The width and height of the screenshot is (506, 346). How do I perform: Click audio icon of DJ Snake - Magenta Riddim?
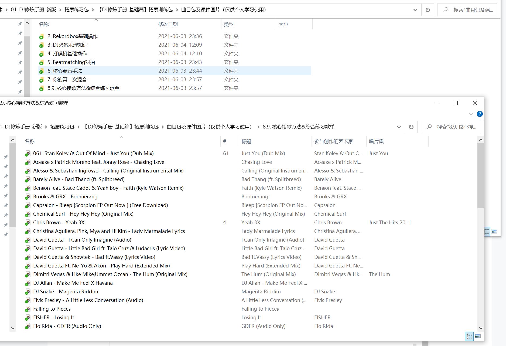tap(27, 292)
